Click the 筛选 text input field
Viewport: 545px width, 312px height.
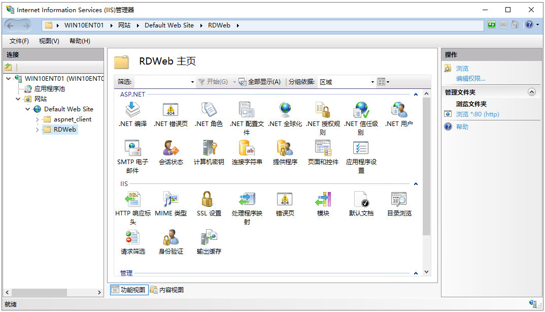[162, 82]
